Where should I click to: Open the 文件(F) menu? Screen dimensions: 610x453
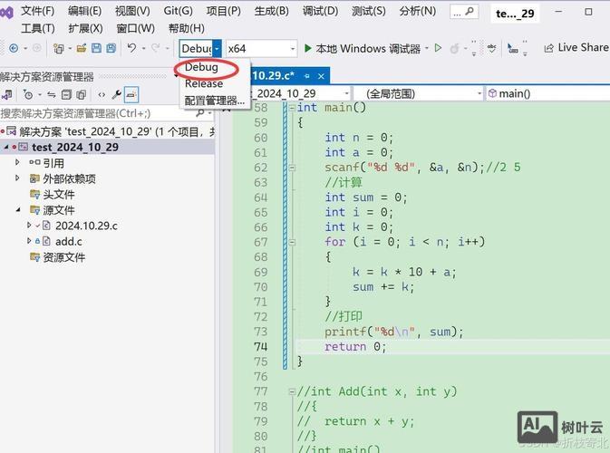(37, 11)
